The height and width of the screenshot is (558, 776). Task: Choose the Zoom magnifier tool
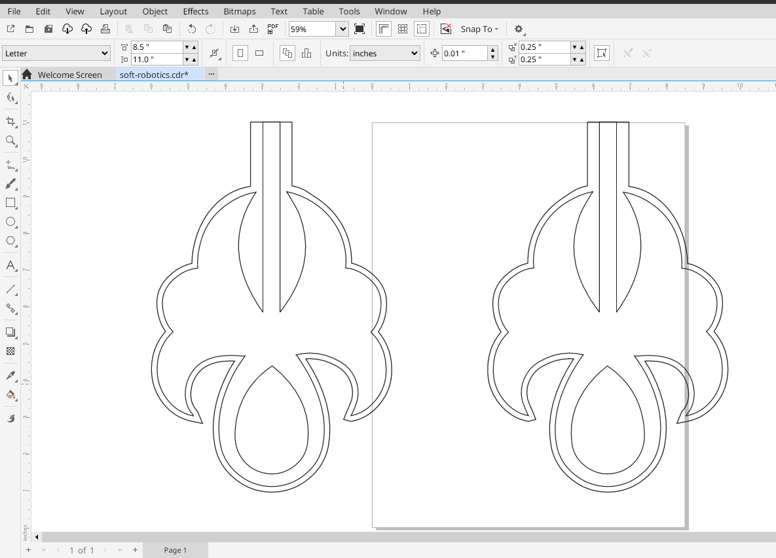(x=10, y=141)
